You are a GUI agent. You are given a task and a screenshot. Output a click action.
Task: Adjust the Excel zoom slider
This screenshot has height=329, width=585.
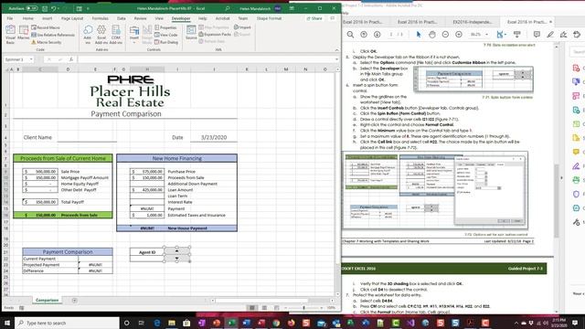[x=303, y=308]
